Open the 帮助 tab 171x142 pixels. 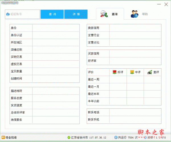139,14
